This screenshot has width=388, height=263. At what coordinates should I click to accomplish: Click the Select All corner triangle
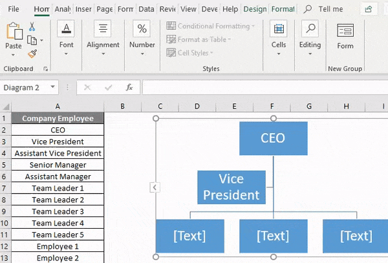[x=6, y=107]
